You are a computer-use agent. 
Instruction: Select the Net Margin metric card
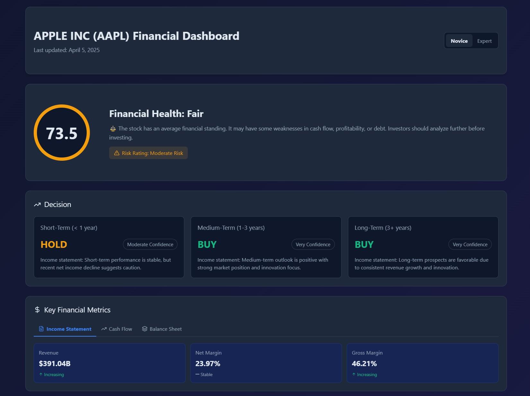(266, 363)
